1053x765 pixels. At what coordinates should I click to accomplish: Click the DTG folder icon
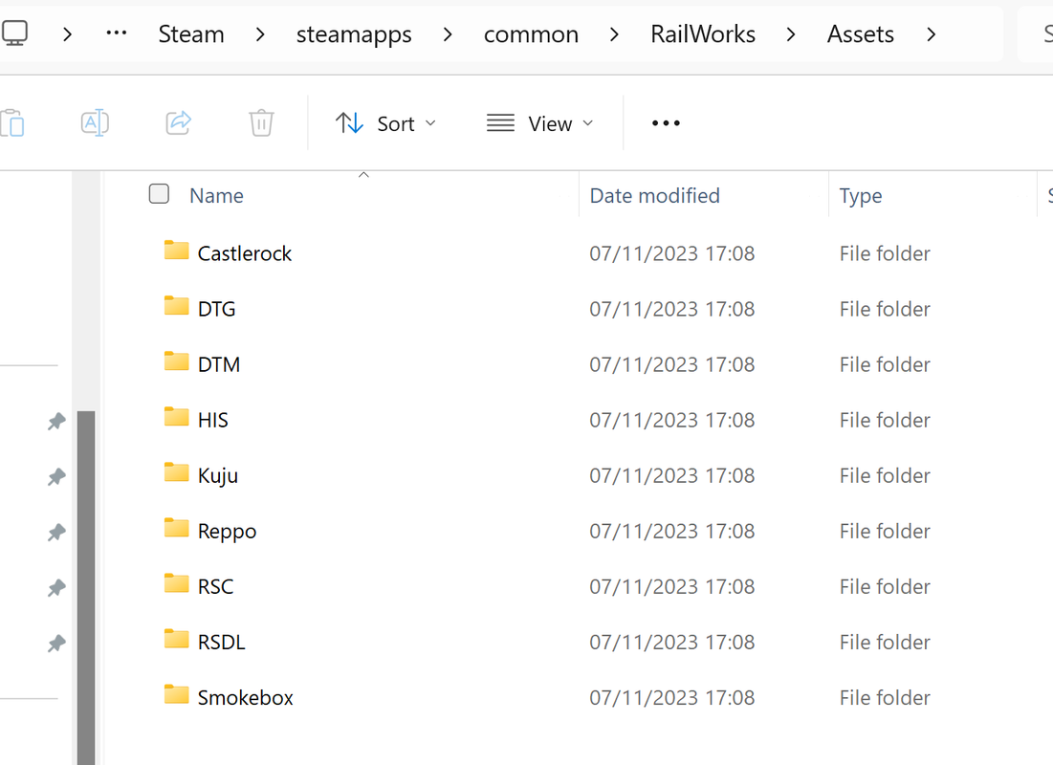pyautogui.click(x=177, y=306)
